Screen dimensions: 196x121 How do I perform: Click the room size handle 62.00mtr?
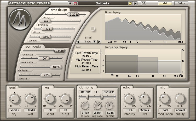60,51
